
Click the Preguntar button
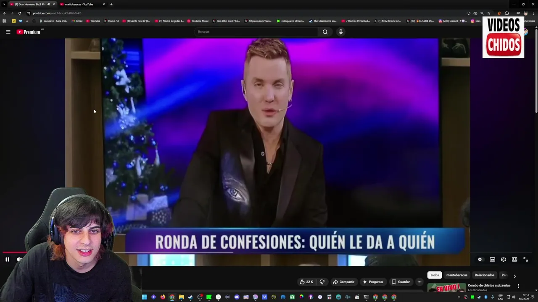(373, 282)
